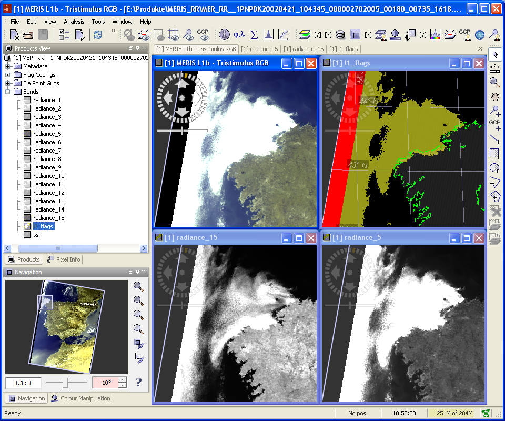The width and height of the screenshot is (505, 421).
Task: Select the Panning hand tool
Action: [x=494, y=97]
